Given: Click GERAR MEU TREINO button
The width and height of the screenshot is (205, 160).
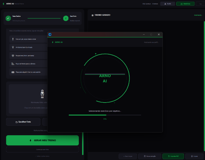Looking at the screenshot, I should click(x=42, y=140).
